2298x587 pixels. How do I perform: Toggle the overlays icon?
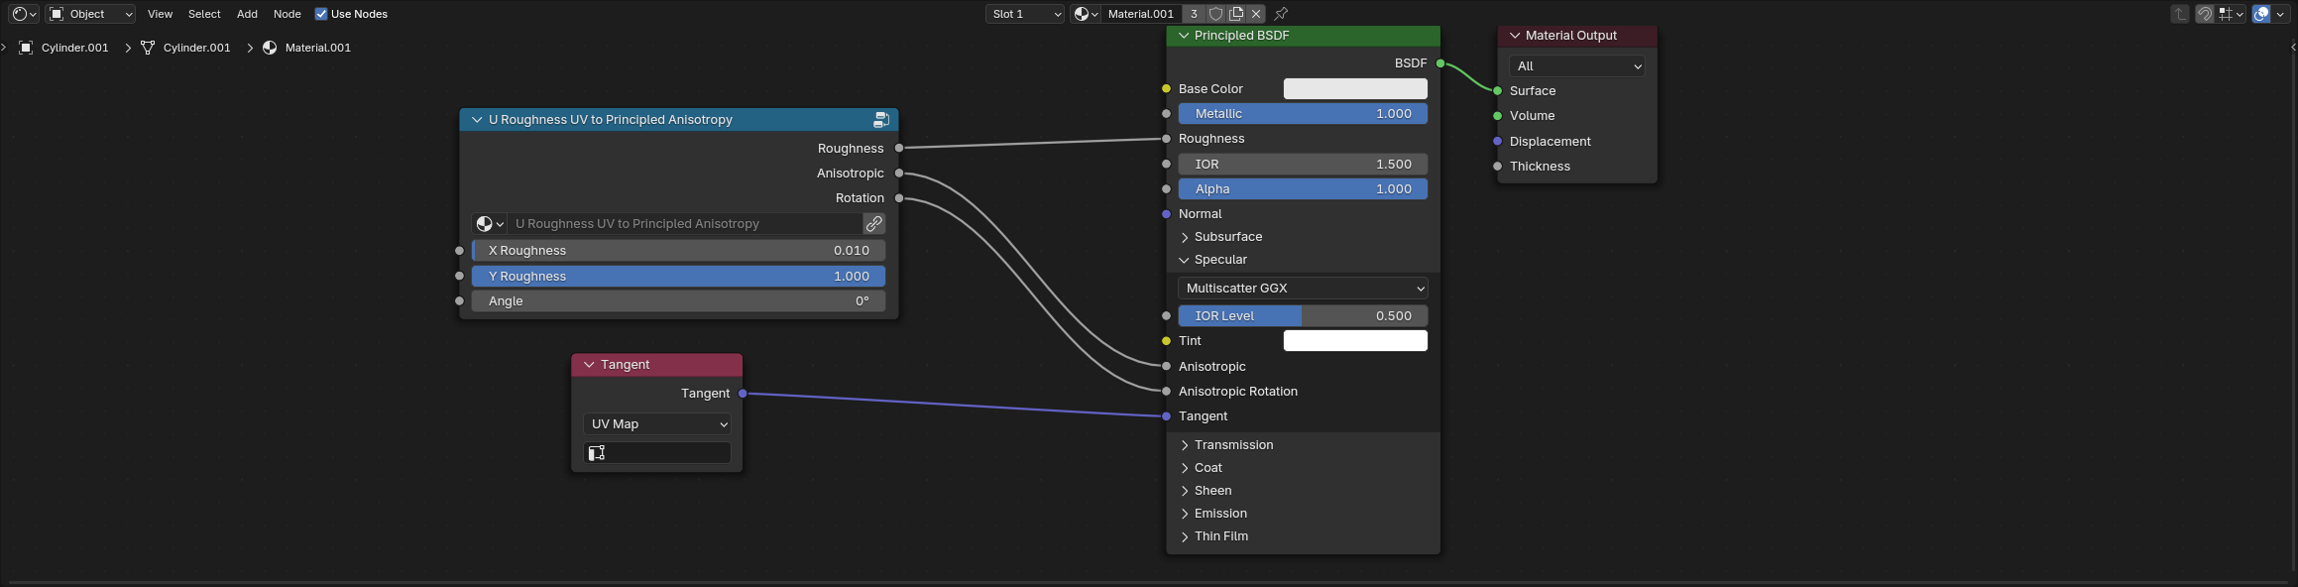point(2262,14)
